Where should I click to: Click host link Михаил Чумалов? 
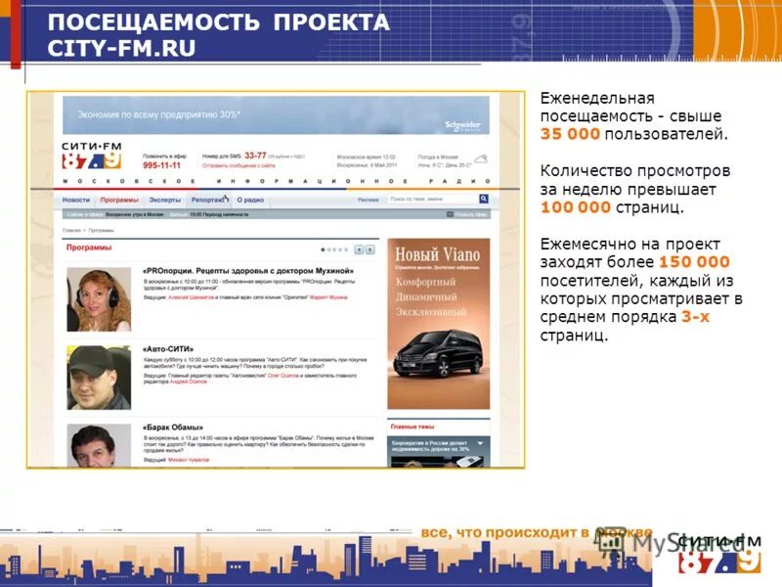(x=189, y=460)
